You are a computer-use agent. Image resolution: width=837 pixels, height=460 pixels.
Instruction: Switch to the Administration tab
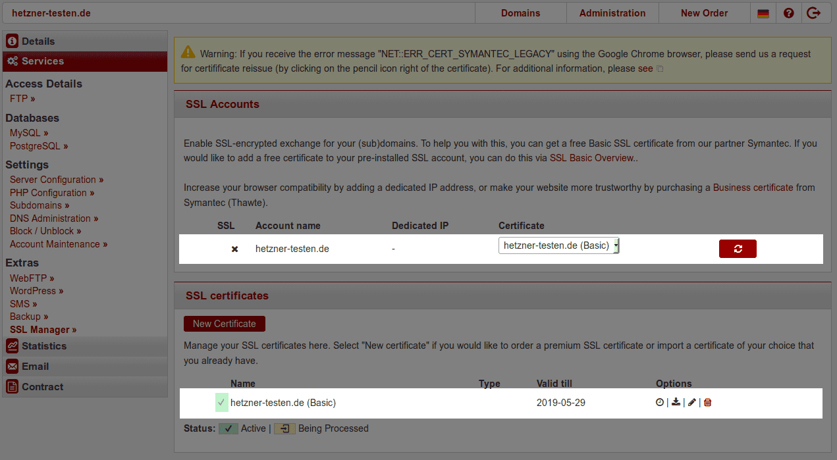pos(612,13)
